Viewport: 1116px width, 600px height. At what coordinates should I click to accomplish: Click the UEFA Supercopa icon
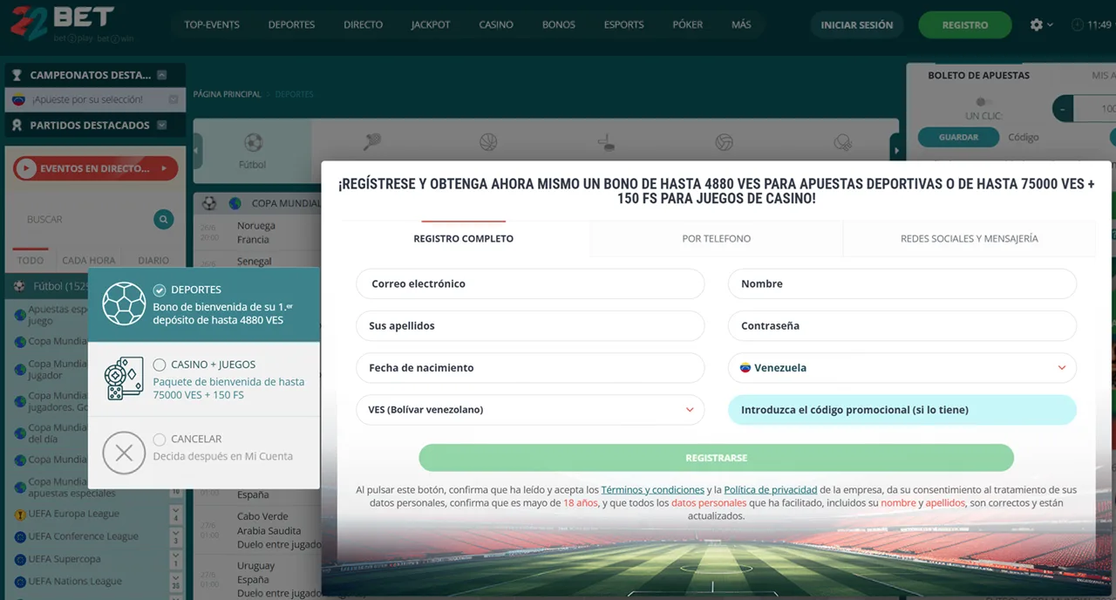coord(20,560)
